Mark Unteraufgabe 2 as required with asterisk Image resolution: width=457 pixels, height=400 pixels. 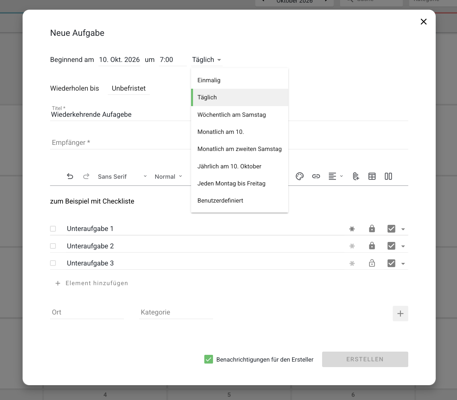[x=352, y=246]
